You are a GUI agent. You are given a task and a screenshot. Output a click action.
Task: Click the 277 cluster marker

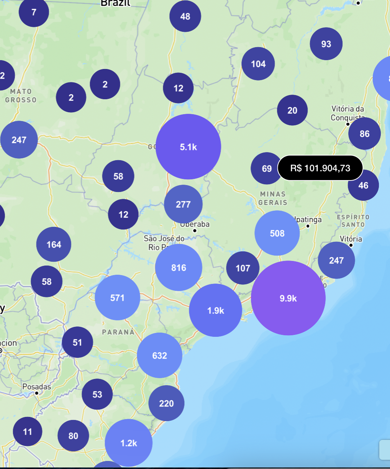click(x=183, y=204)
